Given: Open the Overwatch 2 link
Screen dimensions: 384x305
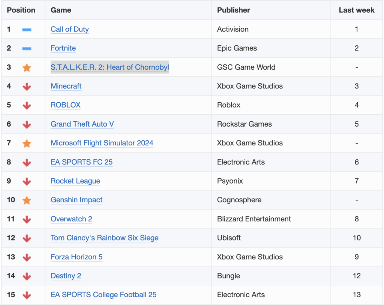Looking at the screenshot, I should pos(71,219).
